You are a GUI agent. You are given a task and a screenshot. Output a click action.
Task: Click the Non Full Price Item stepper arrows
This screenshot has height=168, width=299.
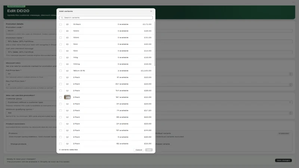(290, 85)
